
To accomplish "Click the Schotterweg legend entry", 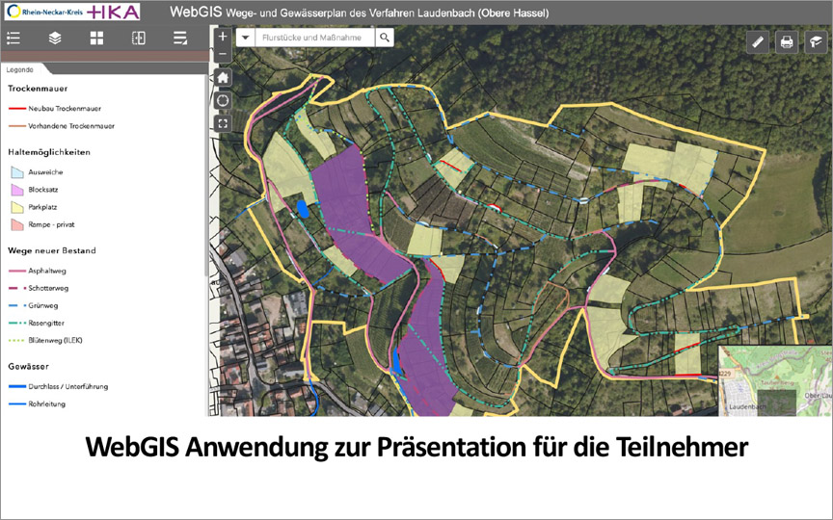I will point(39,288).
